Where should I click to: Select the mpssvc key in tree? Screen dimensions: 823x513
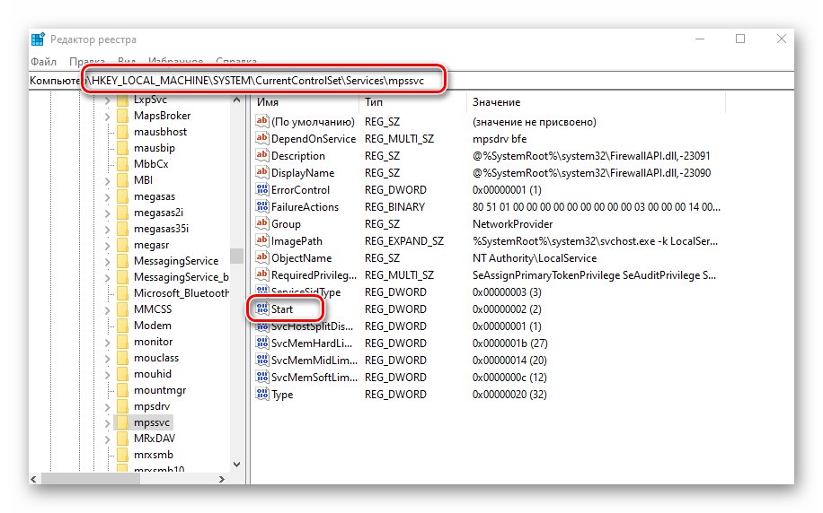[x=152, y=422]
